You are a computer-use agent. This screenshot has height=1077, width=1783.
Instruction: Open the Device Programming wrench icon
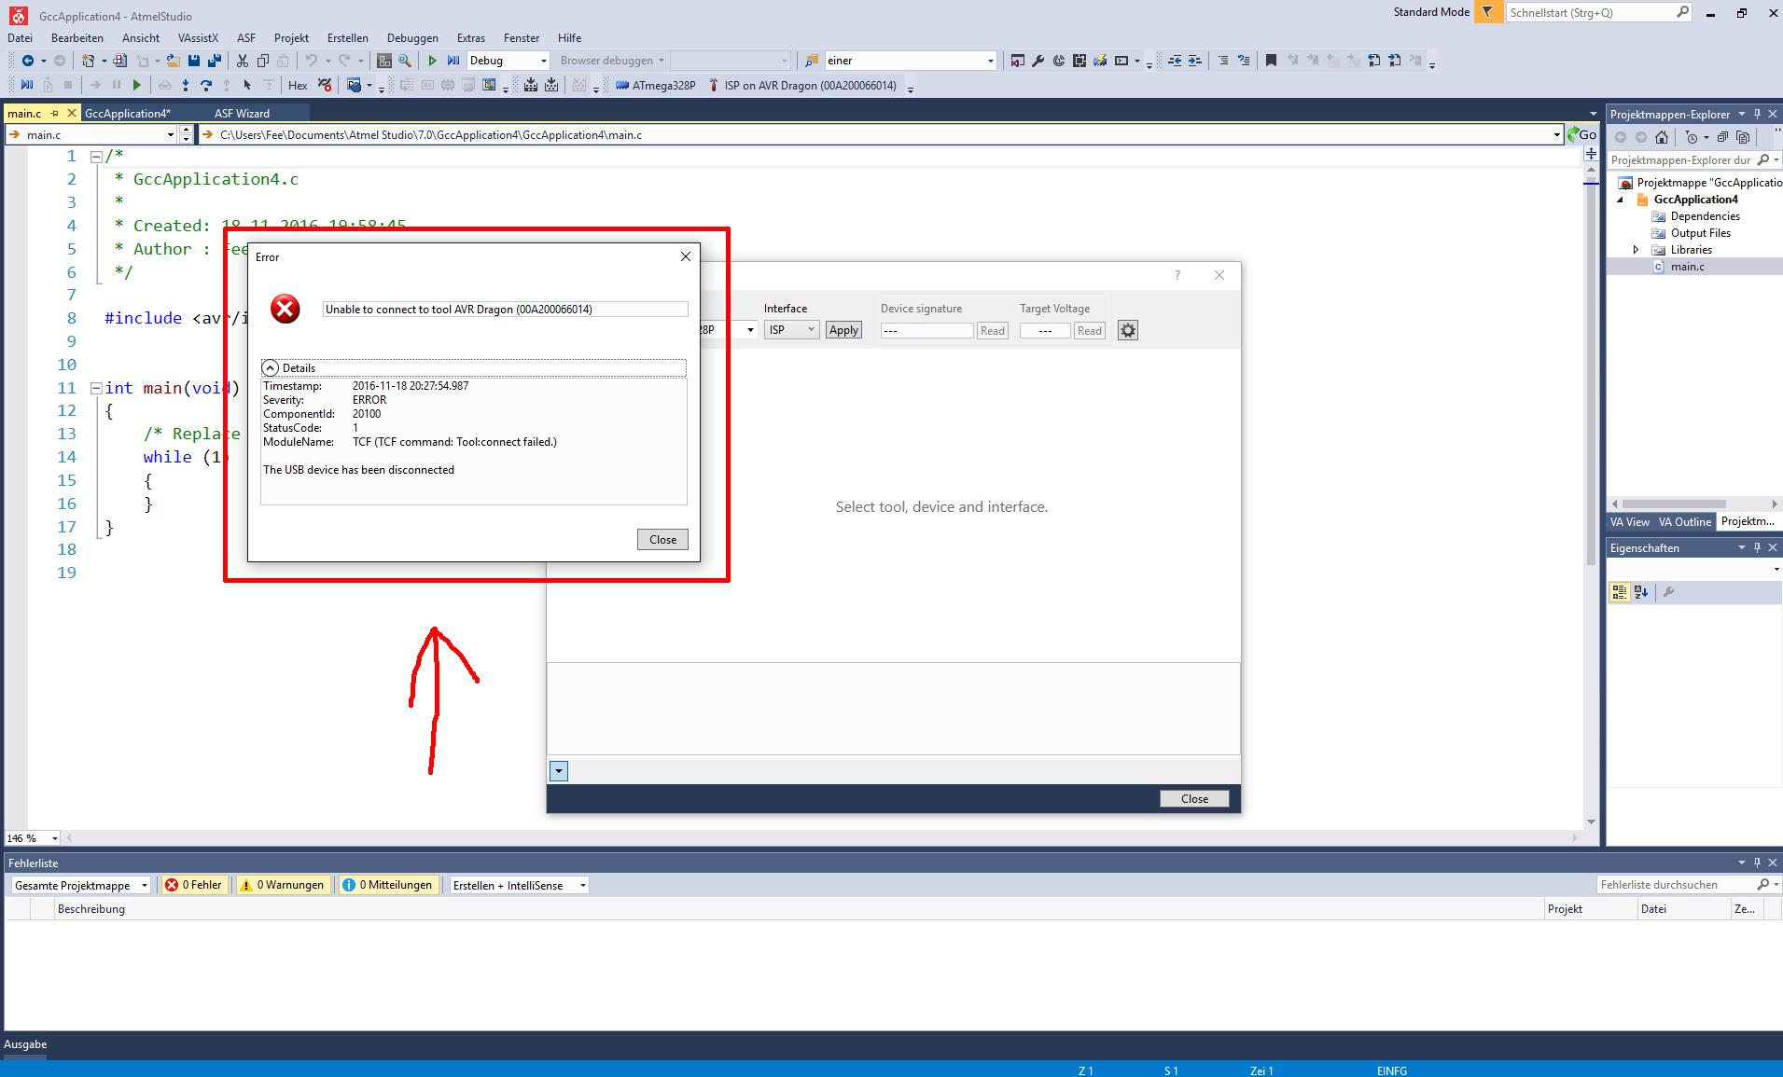1038,61
